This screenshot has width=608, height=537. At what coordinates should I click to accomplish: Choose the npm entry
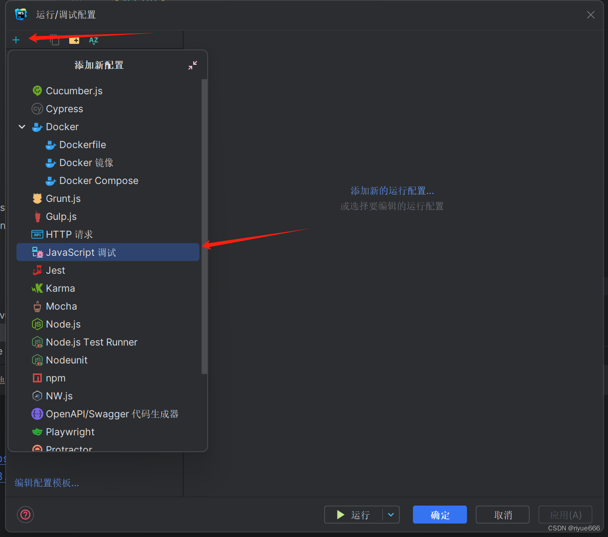(108, 378)
